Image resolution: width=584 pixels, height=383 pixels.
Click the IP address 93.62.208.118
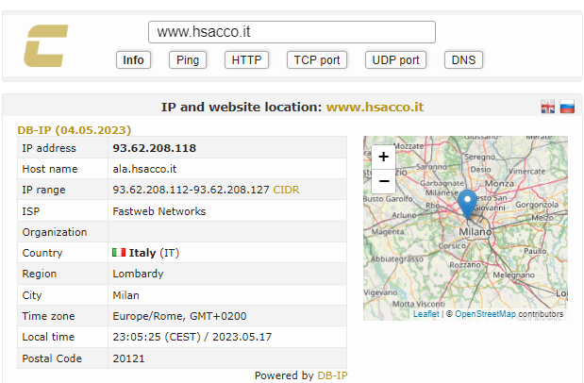pyautogui.click(x=155, y=148)
